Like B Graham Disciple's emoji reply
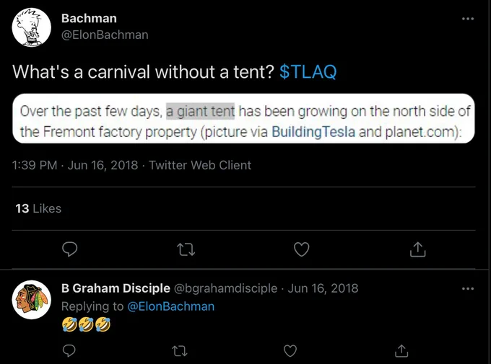This screenshot has height=364, width=491. [290, 351]
